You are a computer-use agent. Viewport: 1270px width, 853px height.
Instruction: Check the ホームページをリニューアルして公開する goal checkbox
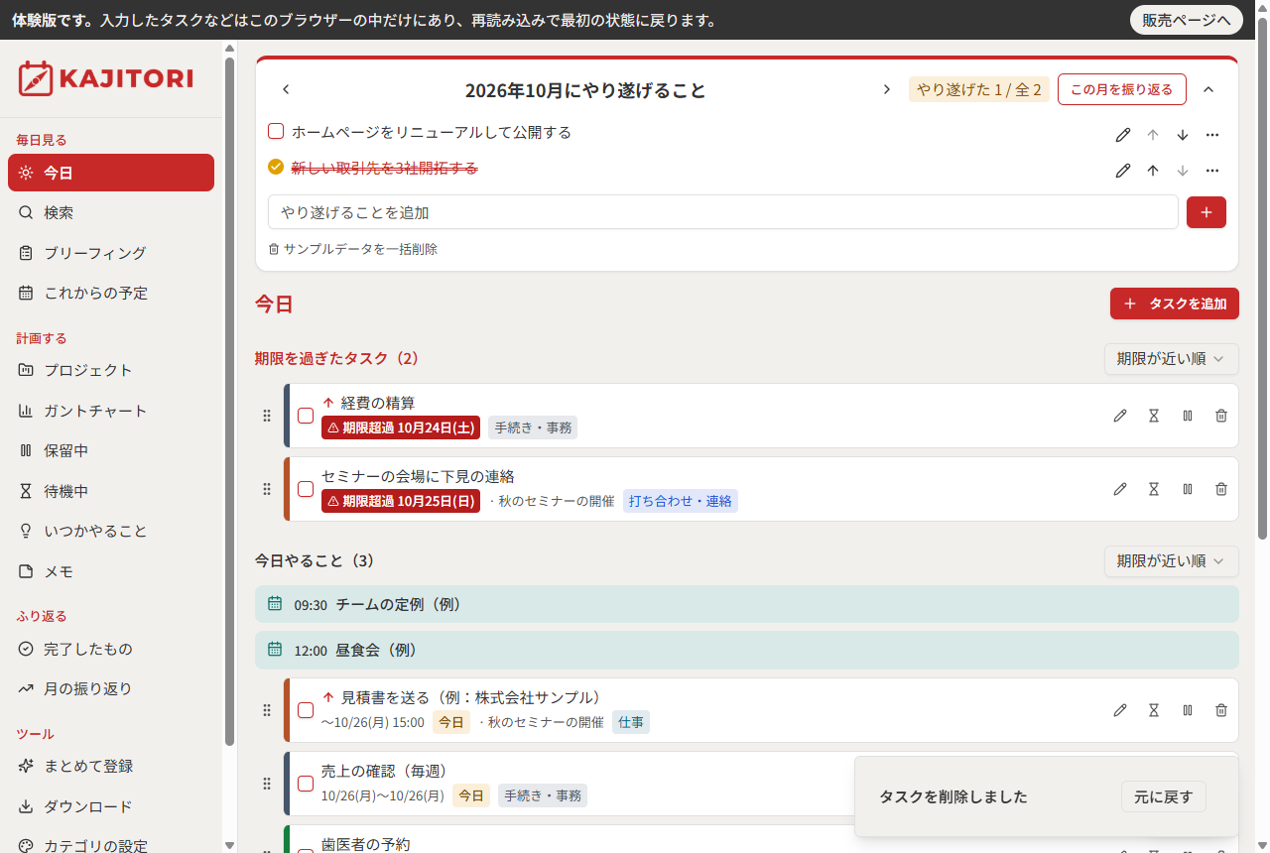point(276,132)
